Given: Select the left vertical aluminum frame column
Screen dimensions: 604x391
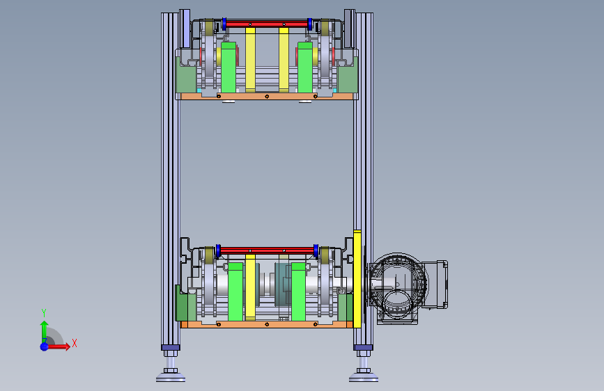Looking at the screenshot, I should tap(170, 179).
